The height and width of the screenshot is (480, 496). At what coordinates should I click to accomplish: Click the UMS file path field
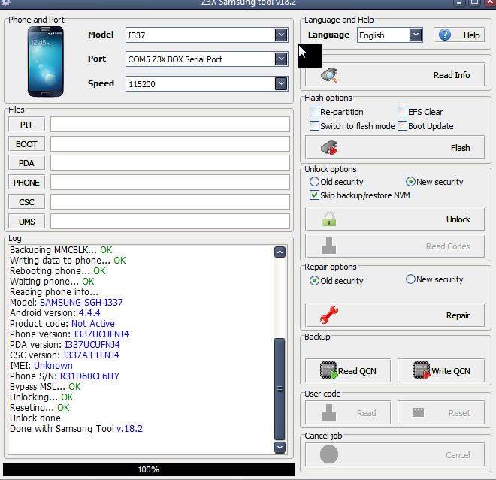(170, 222)
